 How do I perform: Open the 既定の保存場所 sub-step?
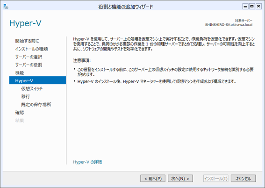pos(36,104)
